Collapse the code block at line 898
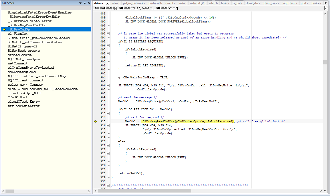 click(108, 53)
